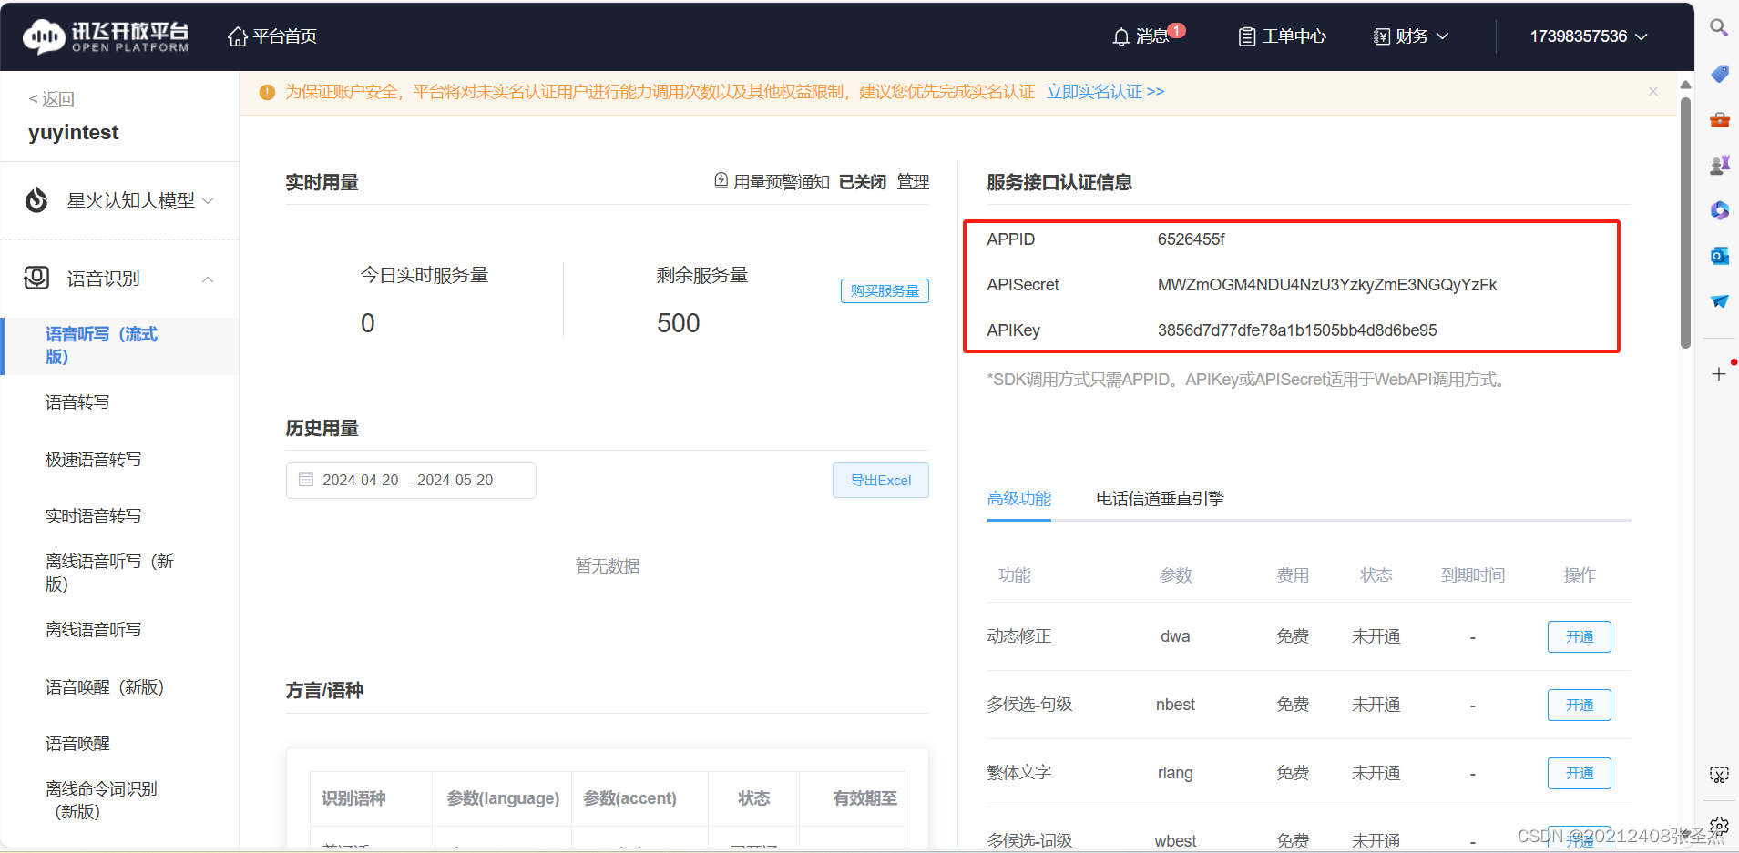Expand the 财务 finance dropdown
This screenshot has width=1739, height=853.
[x=1411, y=36]
